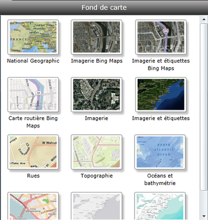
Task: Select the Carte routière Bing Maps thumbnail
Action: click(33, 95)
